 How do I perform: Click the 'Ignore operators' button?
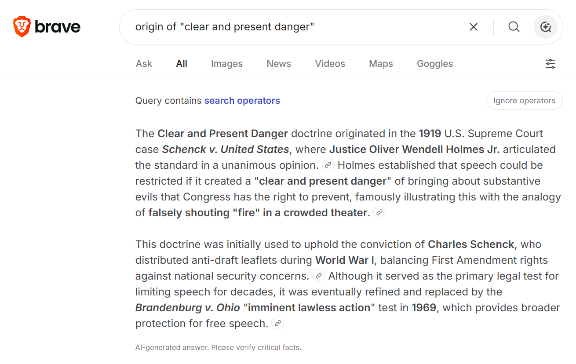(525, 101)
